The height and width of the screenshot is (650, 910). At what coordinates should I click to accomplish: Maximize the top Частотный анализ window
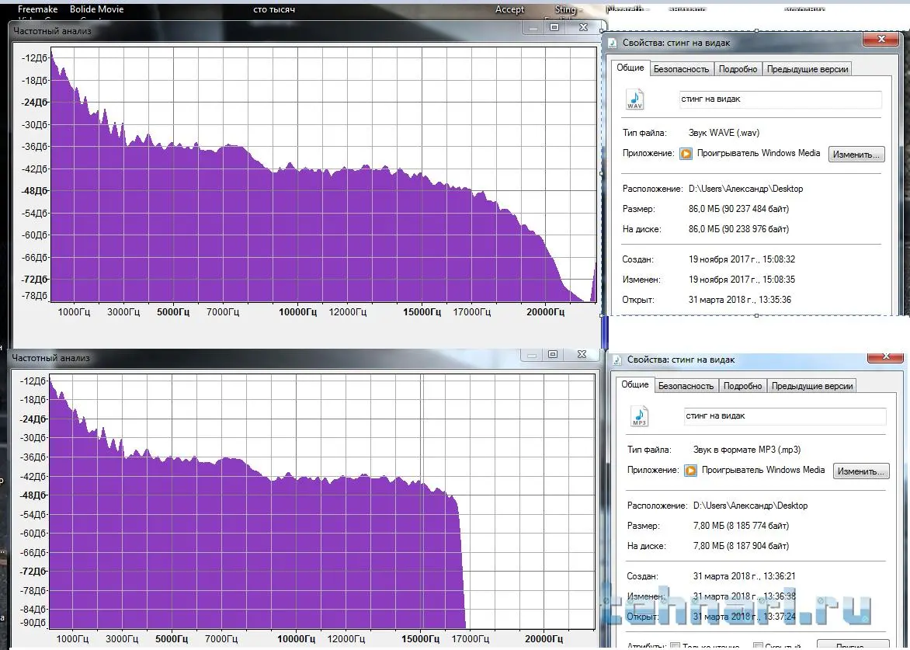pos(555,27)
